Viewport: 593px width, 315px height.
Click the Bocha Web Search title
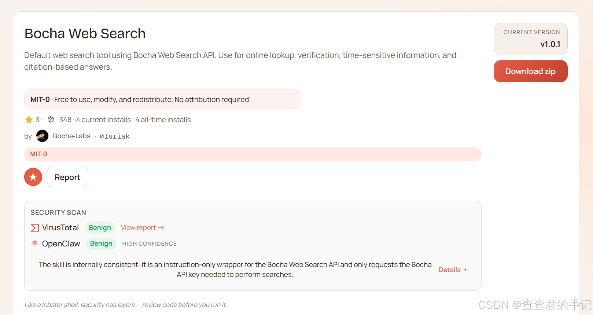pyautogui.click(x=85, y=33)
